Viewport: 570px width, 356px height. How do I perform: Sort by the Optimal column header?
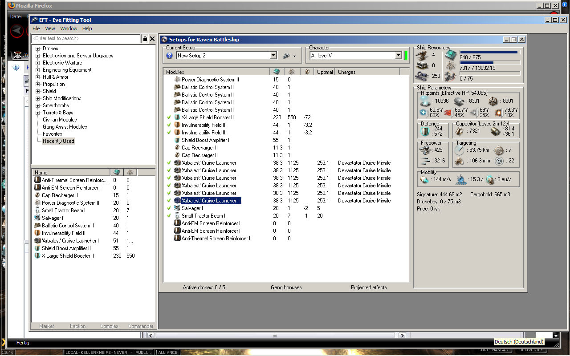click(x=325, y=72)
